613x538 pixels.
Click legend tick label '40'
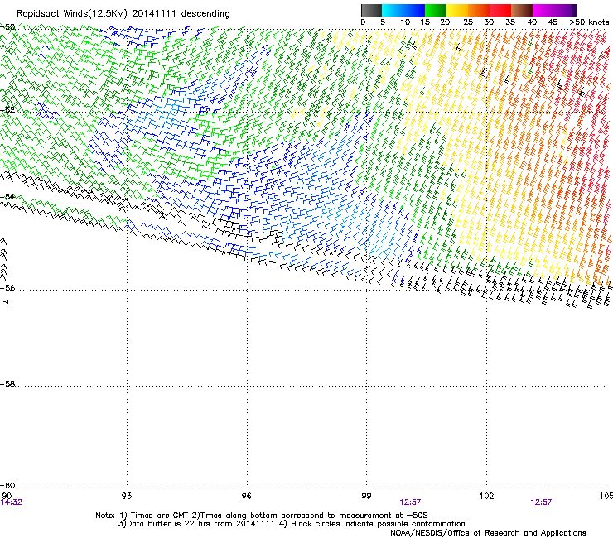[532, 22]
